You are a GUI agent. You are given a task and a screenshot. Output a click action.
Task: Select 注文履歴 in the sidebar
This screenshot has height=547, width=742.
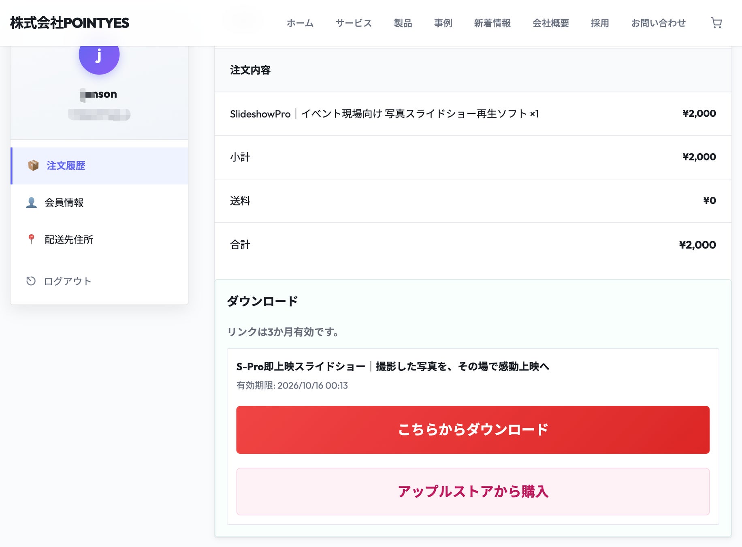click(x=99, y=166)
